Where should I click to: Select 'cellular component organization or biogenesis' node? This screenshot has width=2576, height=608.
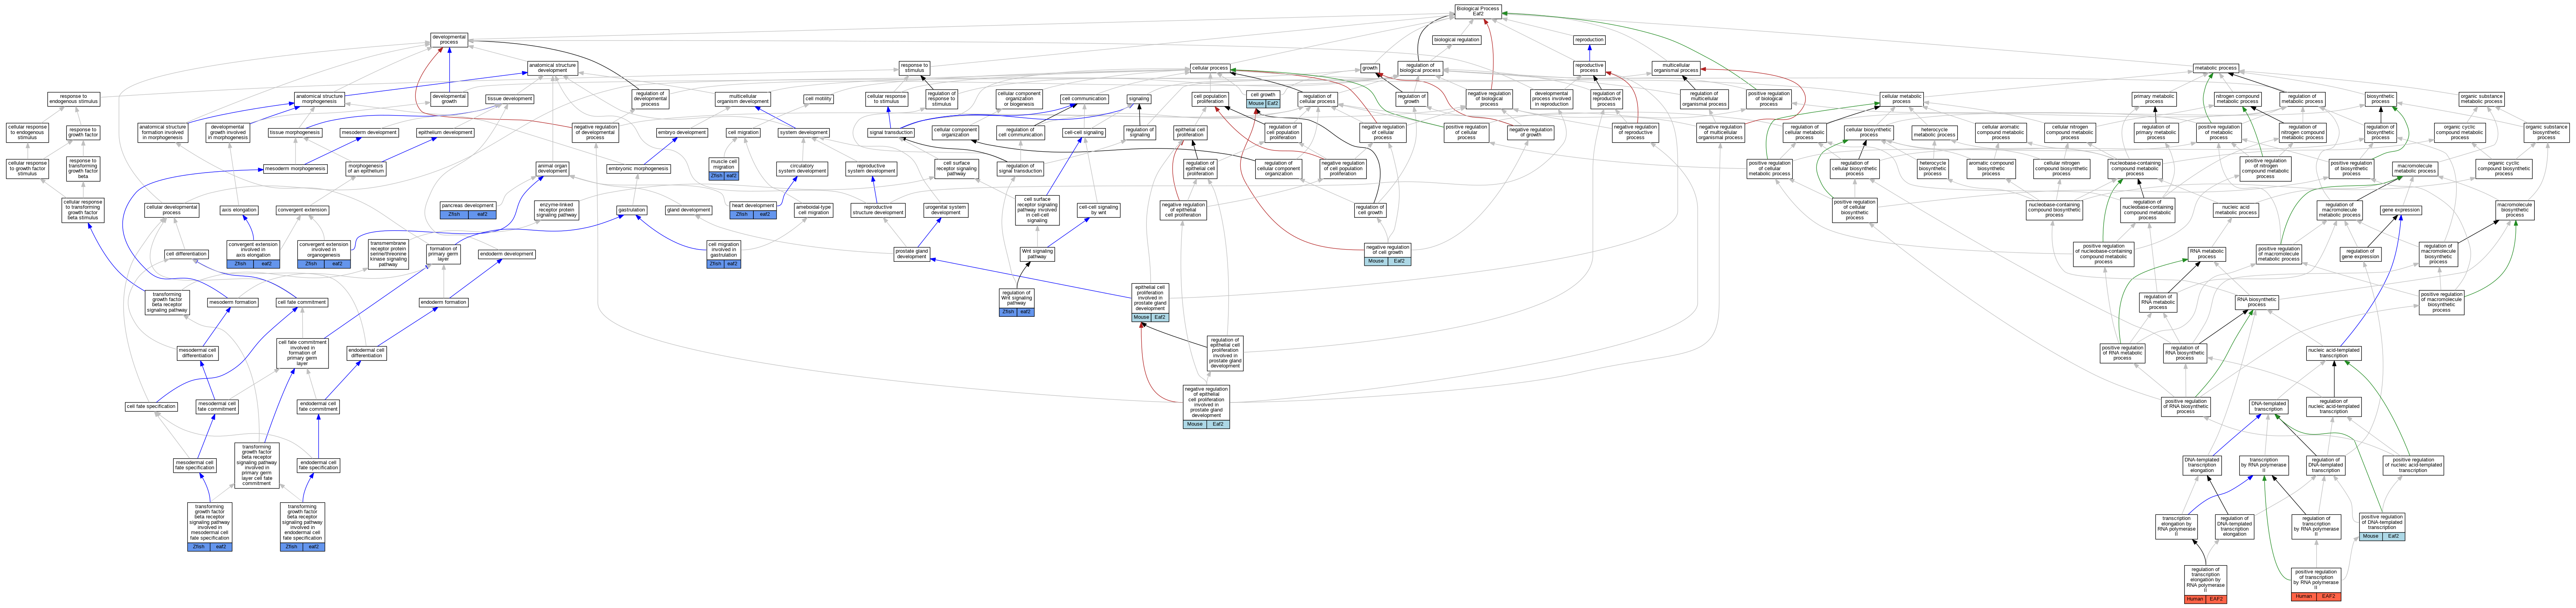[1019, 99]
